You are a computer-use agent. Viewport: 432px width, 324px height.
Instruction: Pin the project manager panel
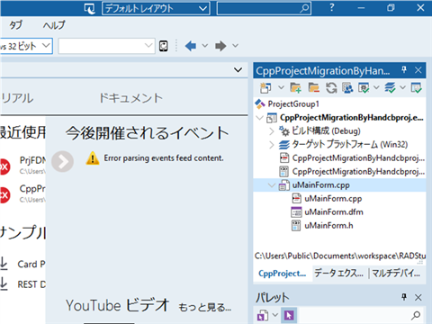pos(404,70)
